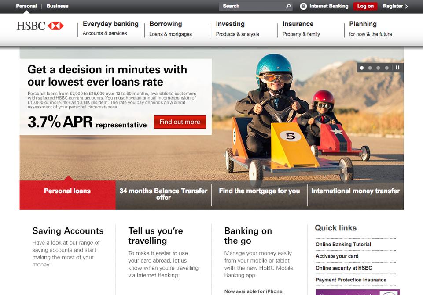The width and height of the screenshot is (423, 295).
Task: Click the Internet Banking label
Action: pos(329,6)
